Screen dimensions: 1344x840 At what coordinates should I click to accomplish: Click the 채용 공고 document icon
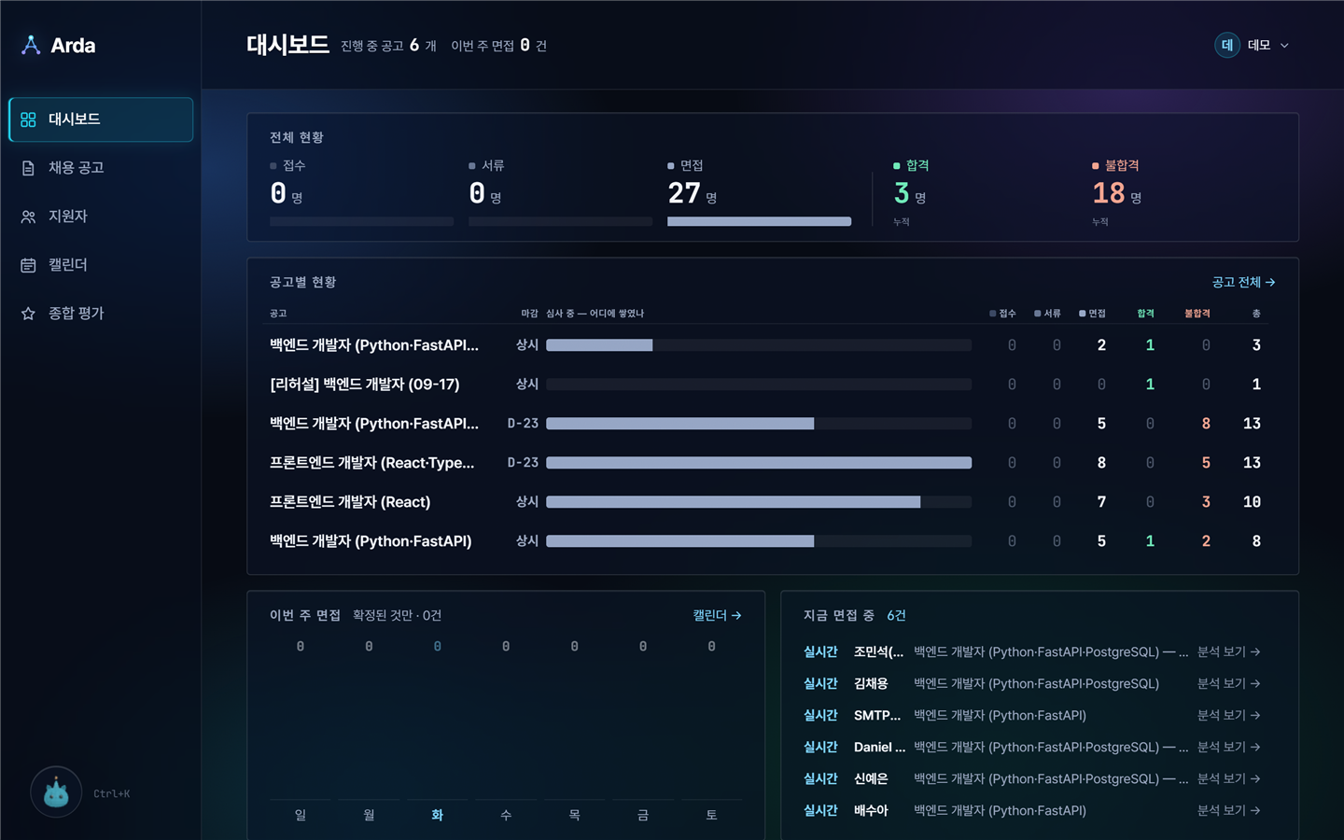tap(28, 168)
